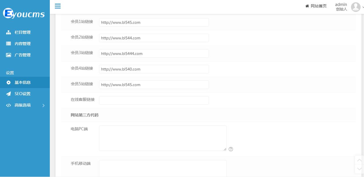This screenshot has width=364, height=177.
Task: Go to 广告管理 in the sidebar
Action: pos(22,55)
